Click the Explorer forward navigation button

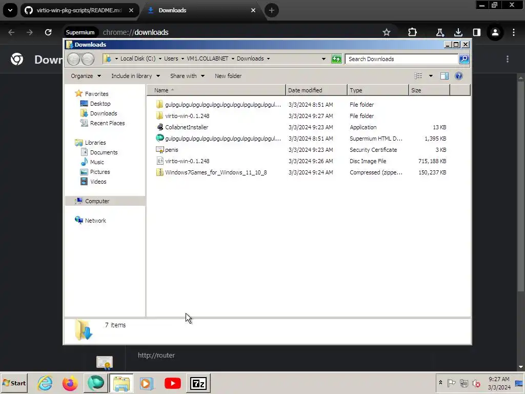click(x=87, y=60)
